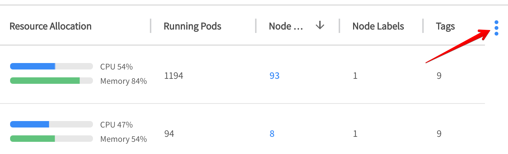
Task: Click Node Labels count in second row
Action: 355,134
